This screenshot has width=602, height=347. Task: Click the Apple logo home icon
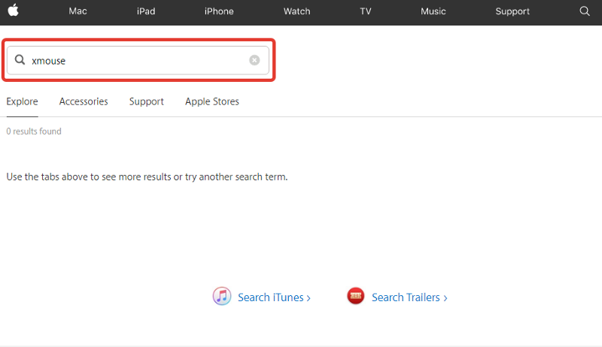coord(14,11)
